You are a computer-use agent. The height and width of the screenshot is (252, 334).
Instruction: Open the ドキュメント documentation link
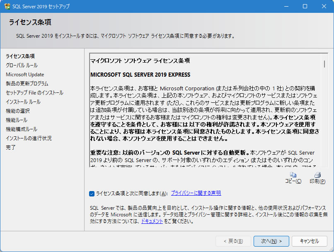point(152,221)
